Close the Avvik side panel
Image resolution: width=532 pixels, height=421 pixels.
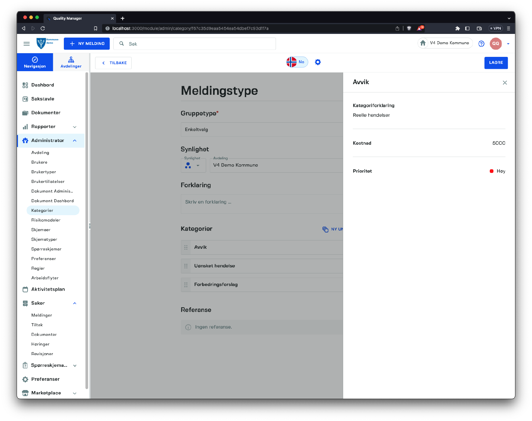click(x=505, y=82)
